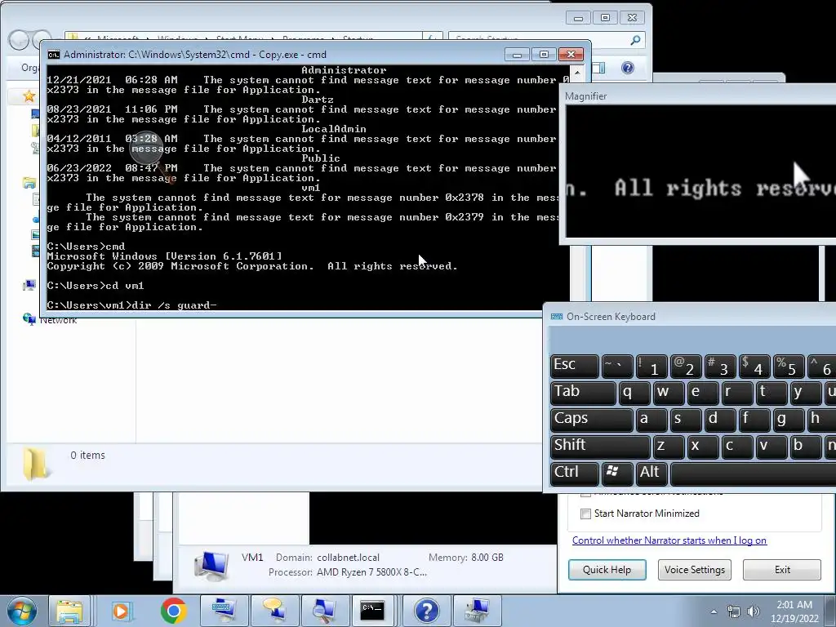Open the Windows Start menu orb

(x=22, y=611)
